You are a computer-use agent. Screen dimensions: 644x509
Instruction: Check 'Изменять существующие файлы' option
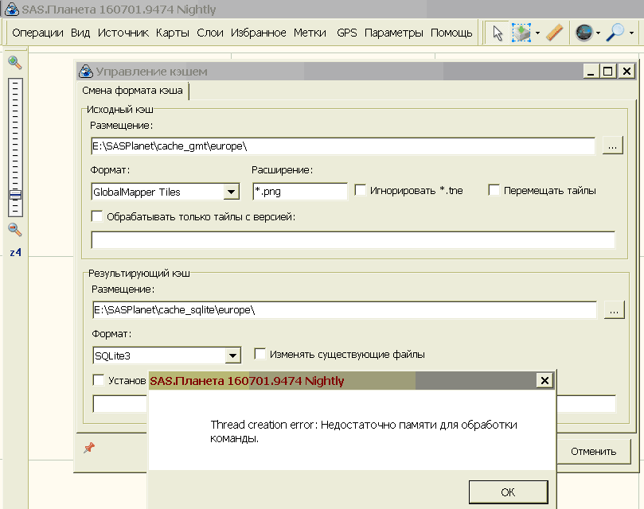click(x=260, y=354)
